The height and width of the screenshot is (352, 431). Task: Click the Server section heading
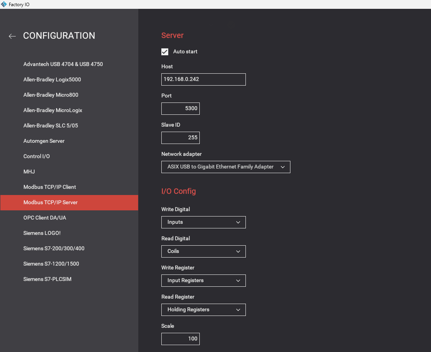pyautogui.click(x=172, y=35)
